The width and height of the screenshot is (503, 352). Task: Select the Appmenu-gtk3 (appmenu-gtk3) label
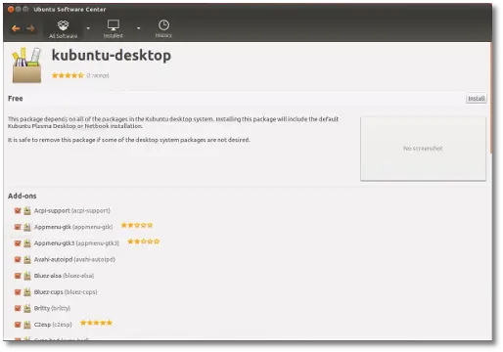point(76,243)
